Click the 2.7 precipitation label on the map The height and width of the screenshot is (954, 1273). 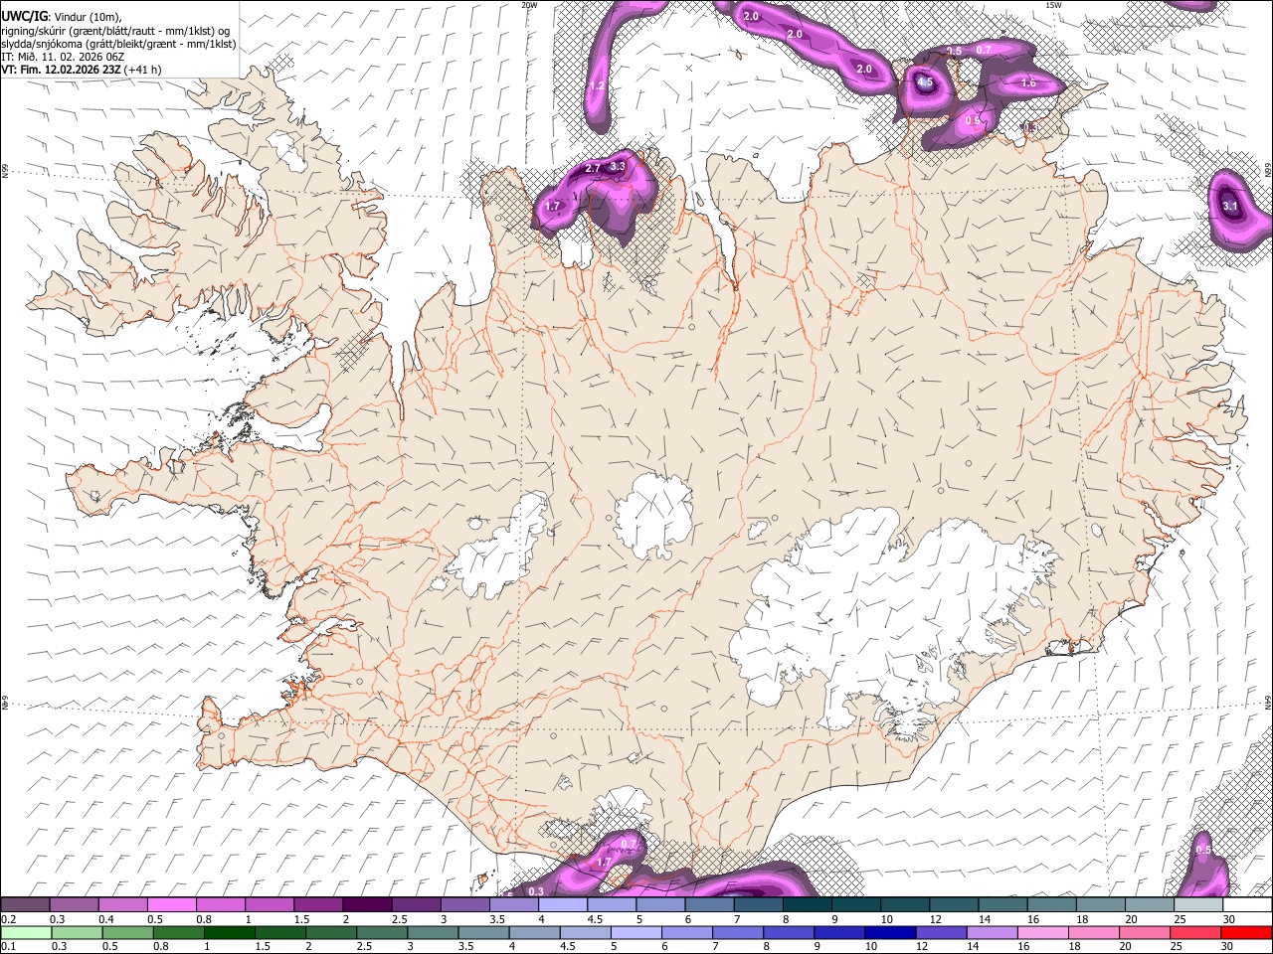[593, 169]
